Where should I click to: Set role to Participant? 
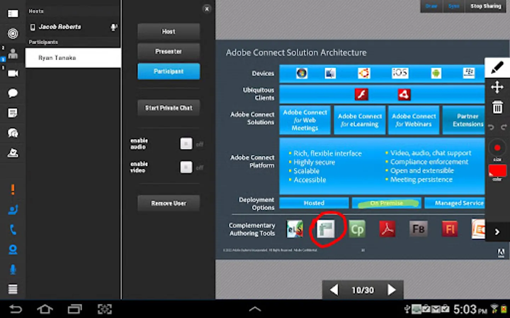pos(169,71)
